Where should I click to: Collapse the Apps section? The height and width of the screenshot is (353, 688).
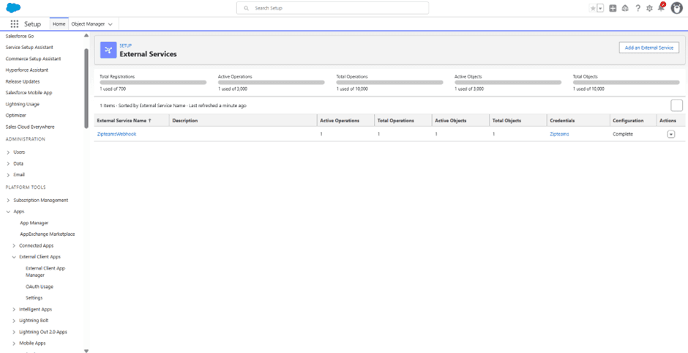8,212
